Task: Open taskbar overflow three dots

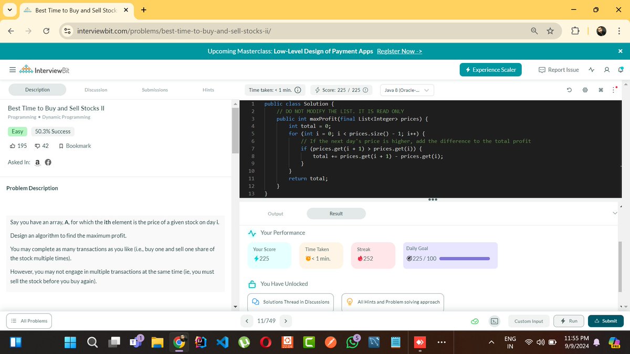Action: tap(442, 342)
